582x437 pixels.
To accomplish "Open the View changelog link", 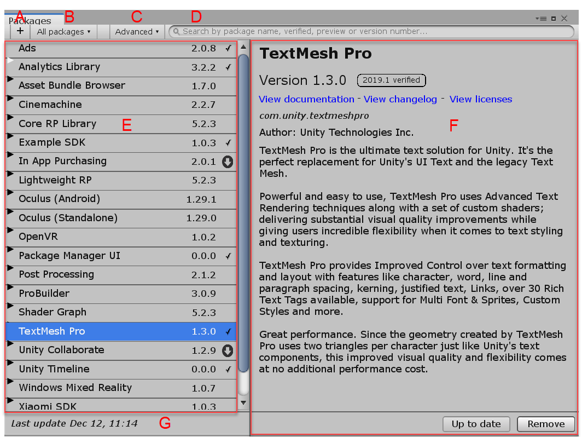I will (x=400, y=99).
